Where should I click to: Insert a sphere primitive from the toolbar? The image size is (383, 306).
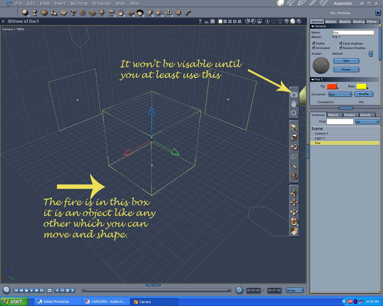click(25, 12)
